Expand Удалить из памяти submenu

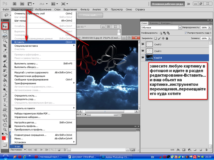44,108
